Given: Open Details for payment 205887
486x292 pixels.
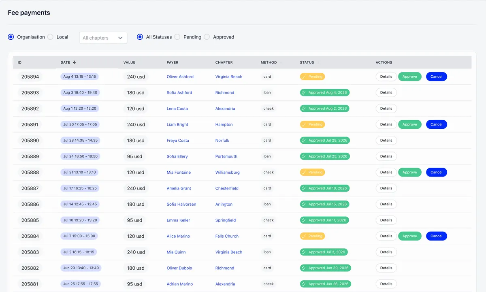Looking at the screenshot, I should 386,188.
